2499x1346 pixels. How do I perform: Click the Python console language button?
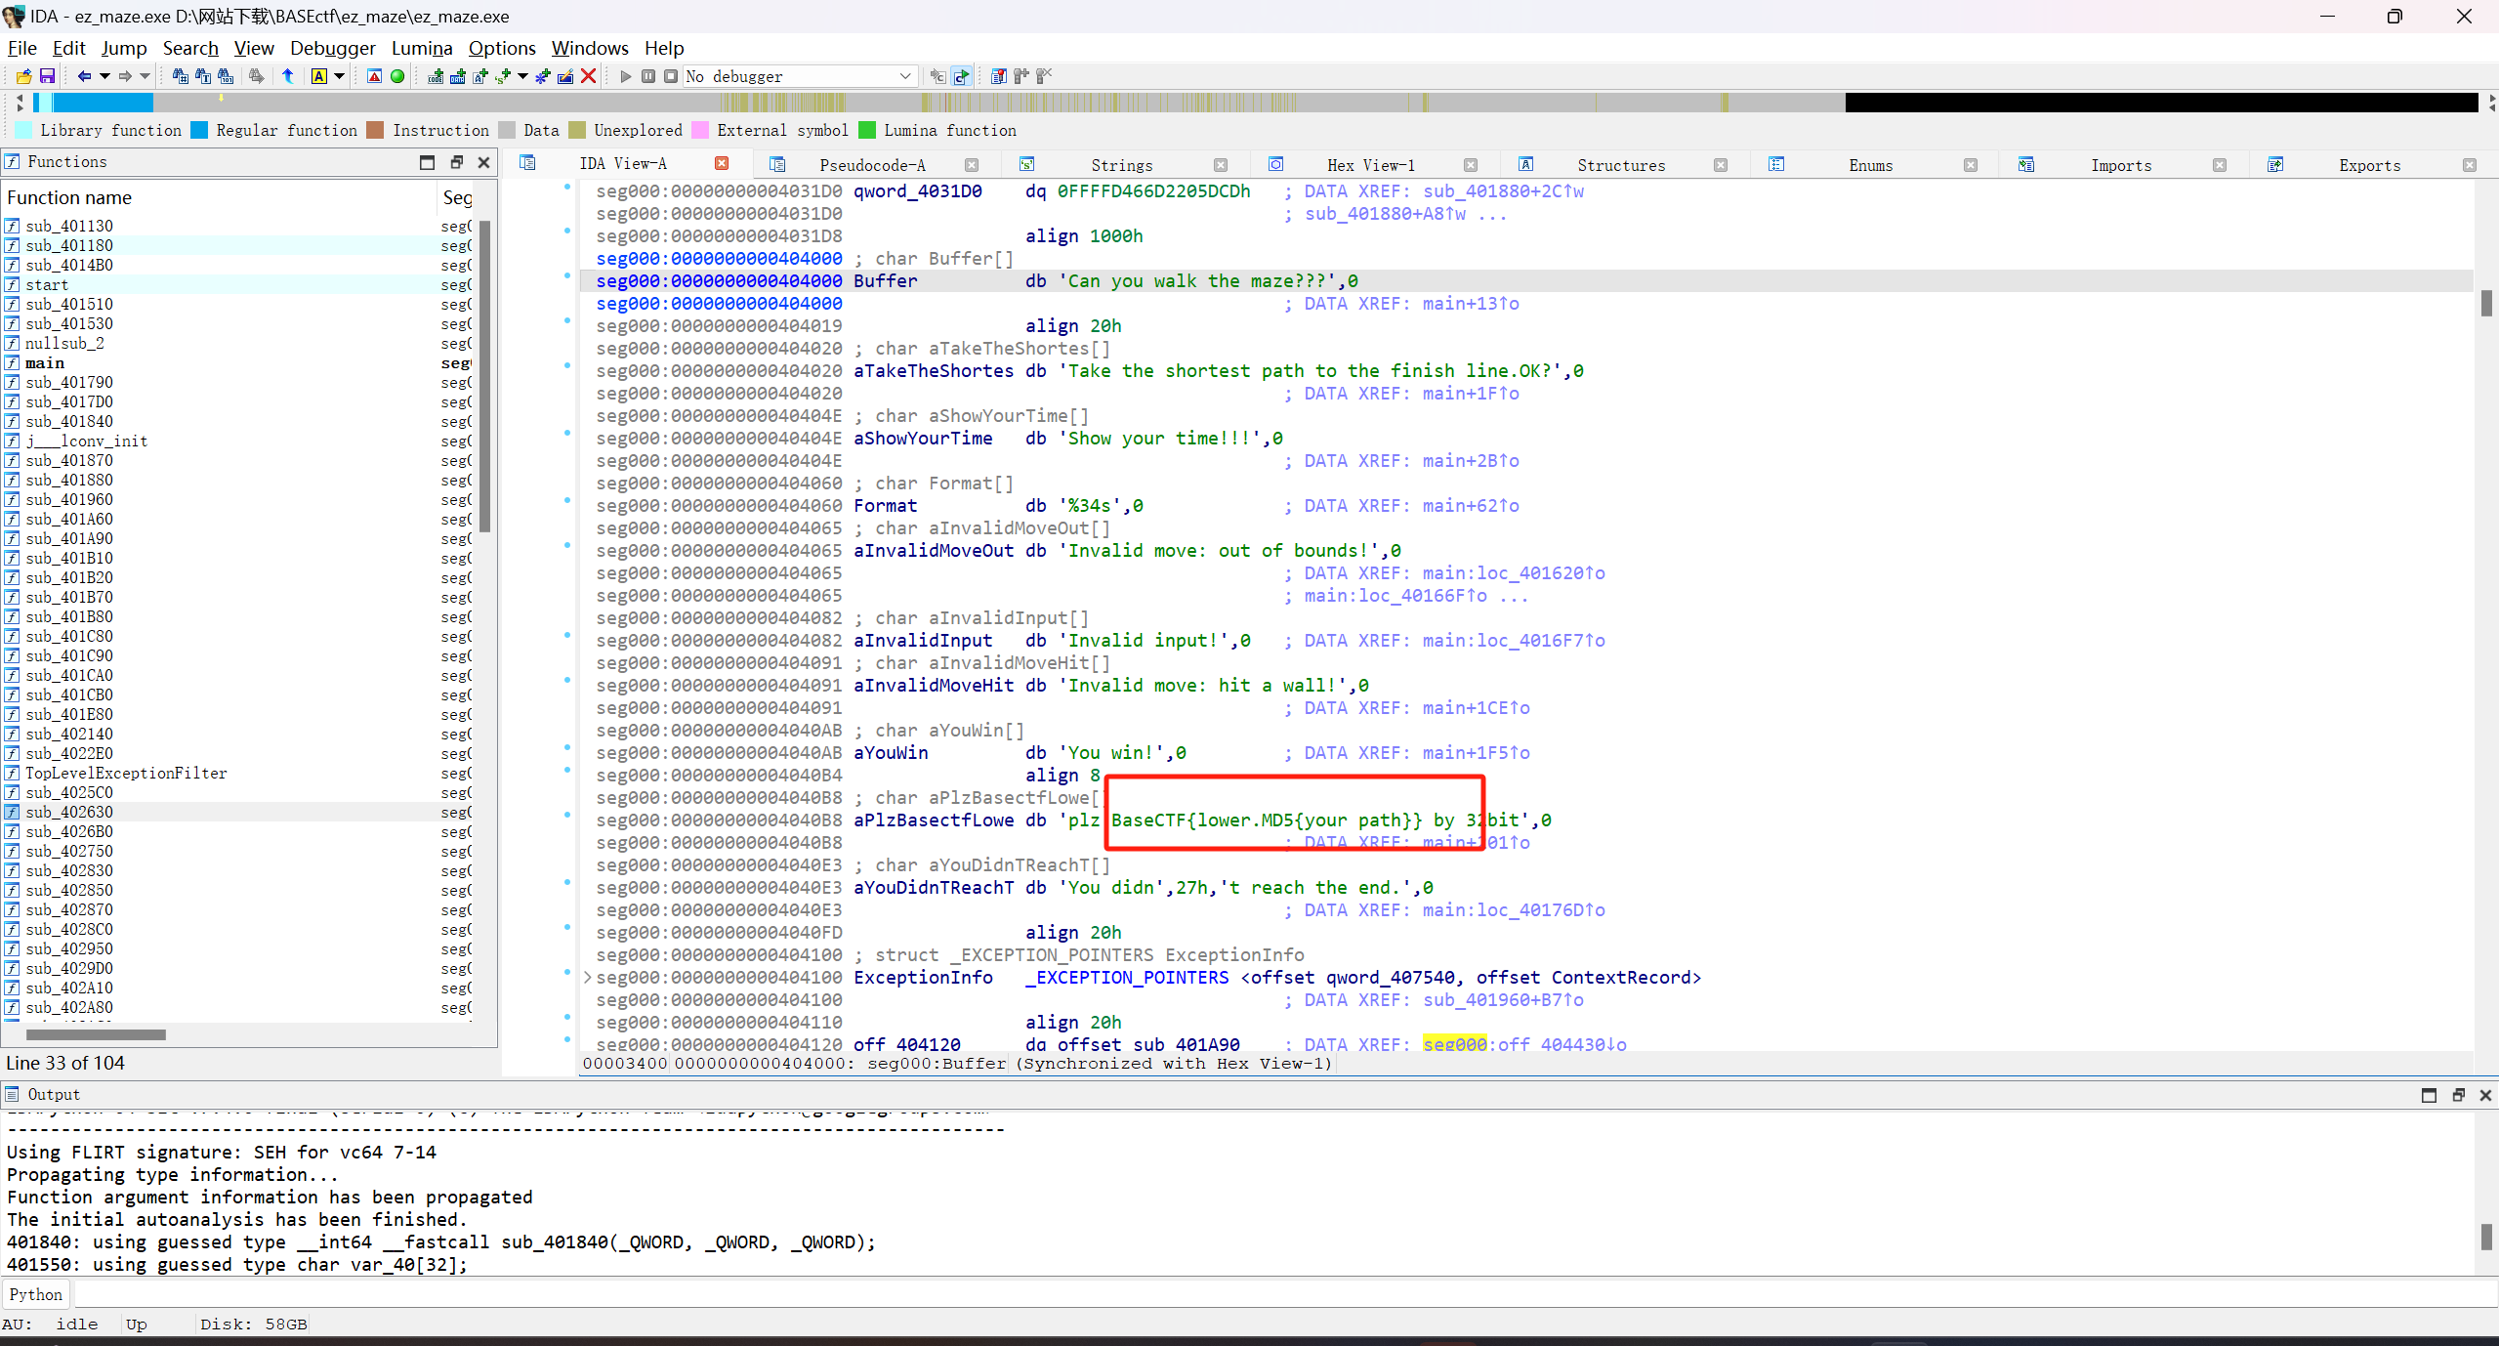(36, 1294)
